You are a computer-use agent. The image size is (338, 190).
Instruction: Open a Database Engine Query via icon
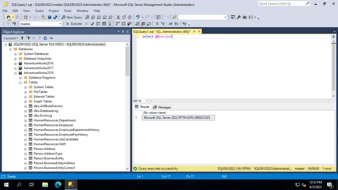click(x=87, y=17)
